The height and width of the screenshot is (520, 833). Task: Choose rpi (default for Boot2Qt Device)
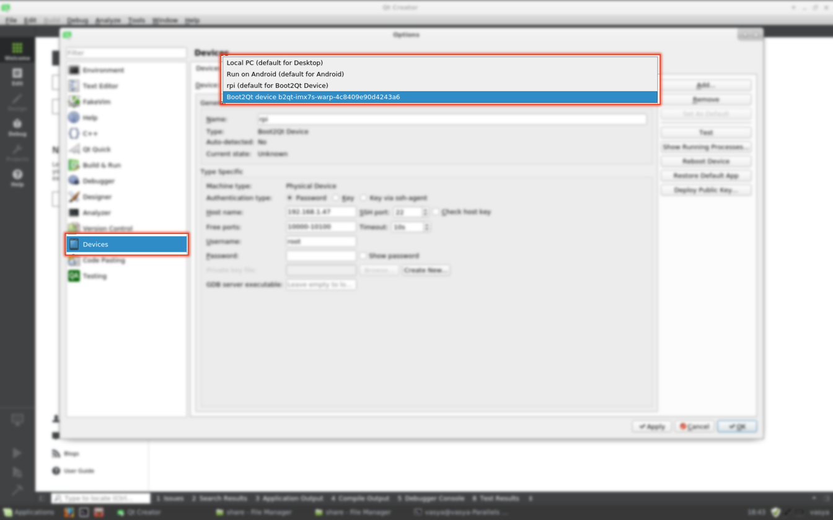point(440,85)
